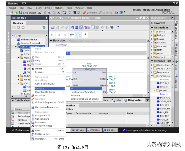Expand the General instructions folder

tap(152, 32)
